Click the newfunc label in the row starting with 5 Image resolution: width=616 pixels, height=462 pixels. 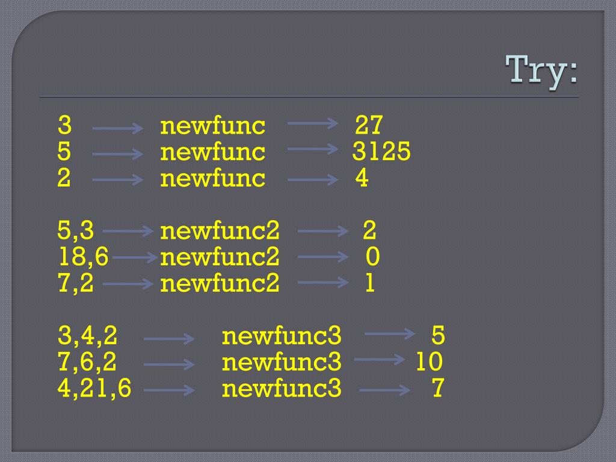coord(212,152)
